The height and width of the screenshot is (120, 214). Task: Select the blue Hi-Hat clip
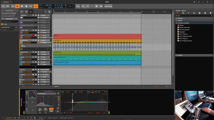click(97, 63)
